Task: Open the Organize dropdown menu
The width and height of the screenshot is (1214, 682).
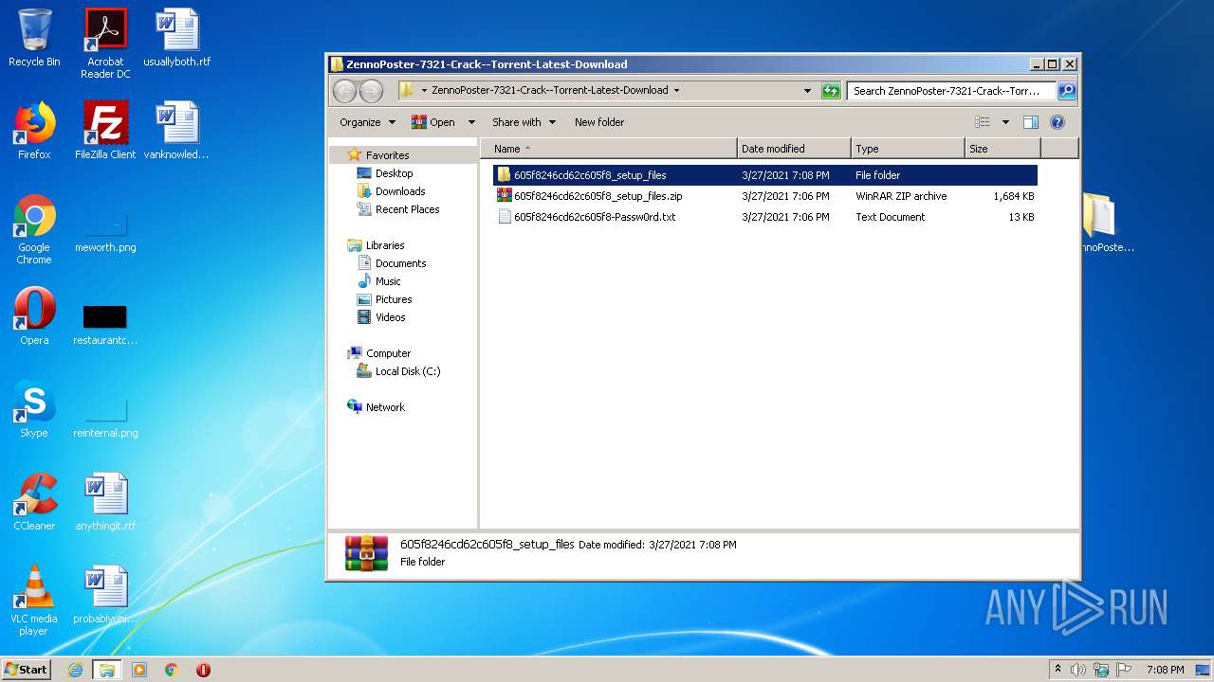Action: click(x=366, y=122)
